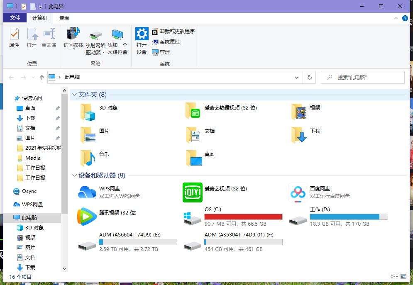Switch to large icons view in status bar
Viewport: 413px width, 285px height.
tap(403, 276)
